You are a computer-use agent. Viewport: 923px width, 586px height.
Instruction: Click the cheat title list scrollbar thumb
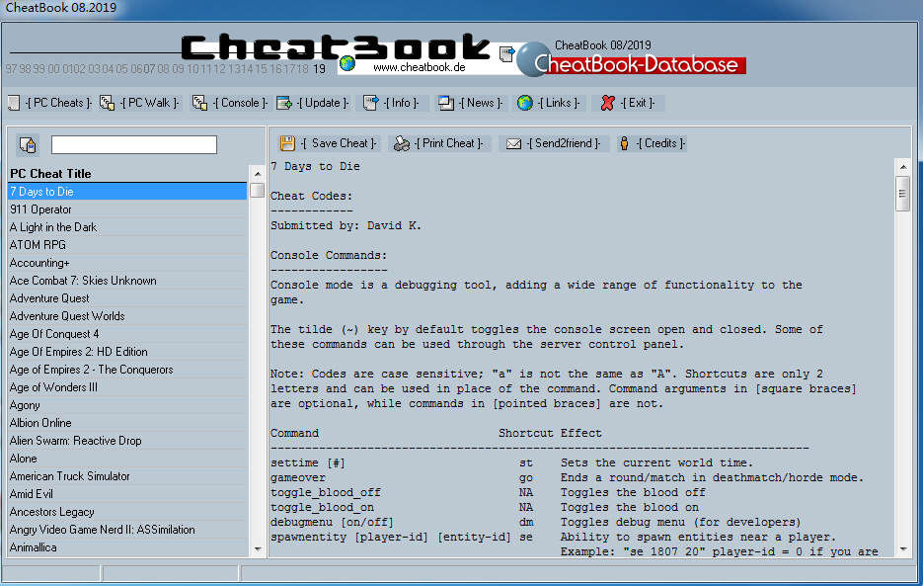[258, 191]
